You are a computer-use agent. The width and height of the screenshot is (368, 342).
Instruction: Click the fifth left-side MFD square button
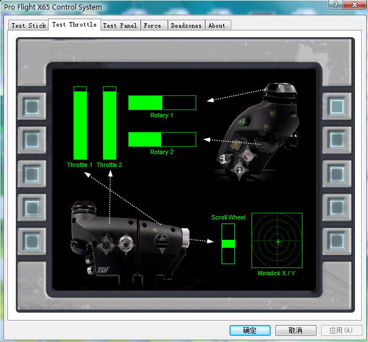32,242
